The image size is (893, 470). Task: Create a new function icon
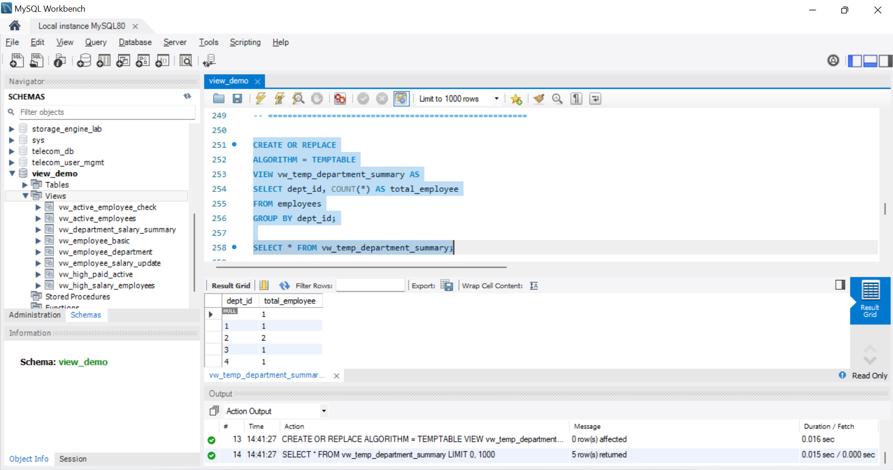(162, 60)
